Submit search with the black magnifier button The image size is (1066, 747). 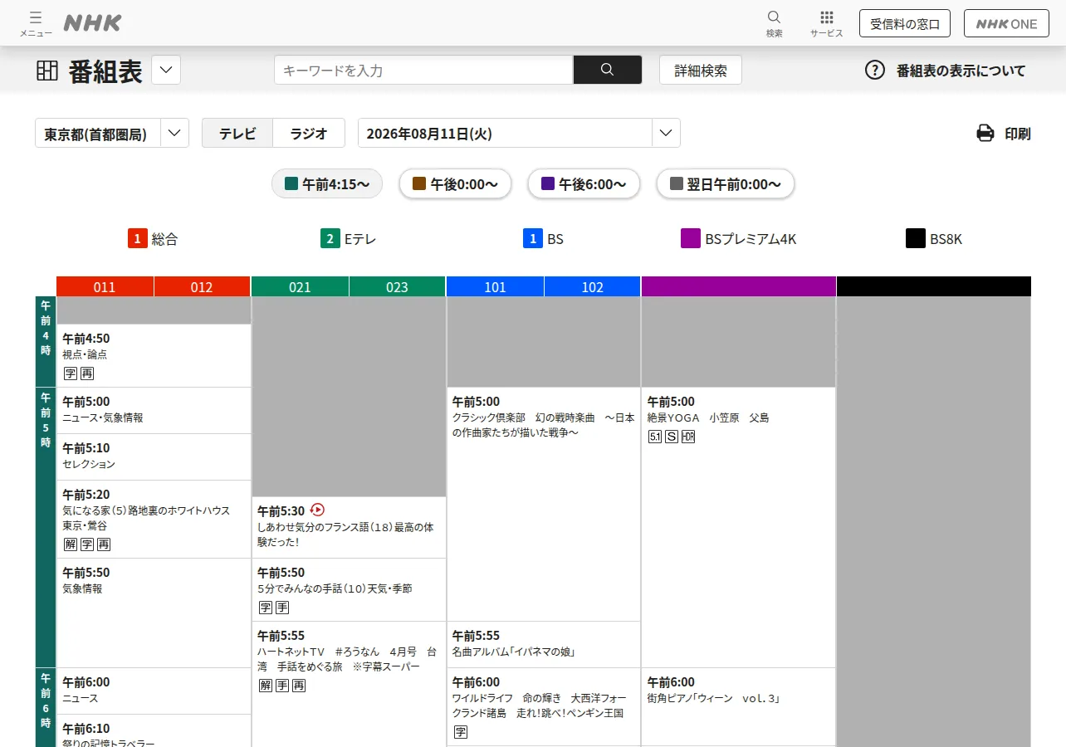tap(608, 70)
